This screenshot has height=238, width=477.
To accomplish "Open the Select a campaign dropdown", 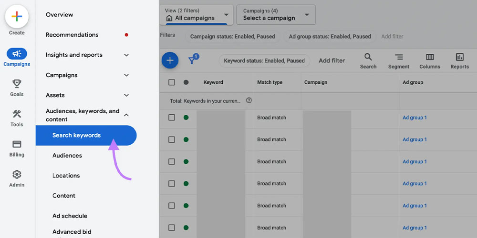I will 276,15.
